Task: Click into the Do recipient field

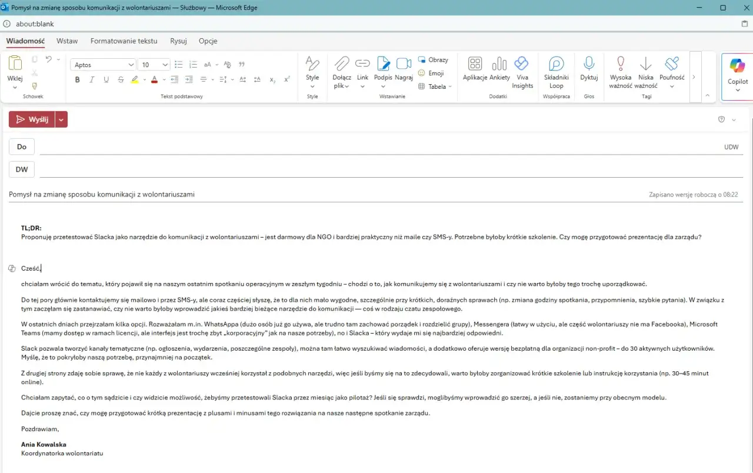Action: pyautogui.click(x=379, y=147)
